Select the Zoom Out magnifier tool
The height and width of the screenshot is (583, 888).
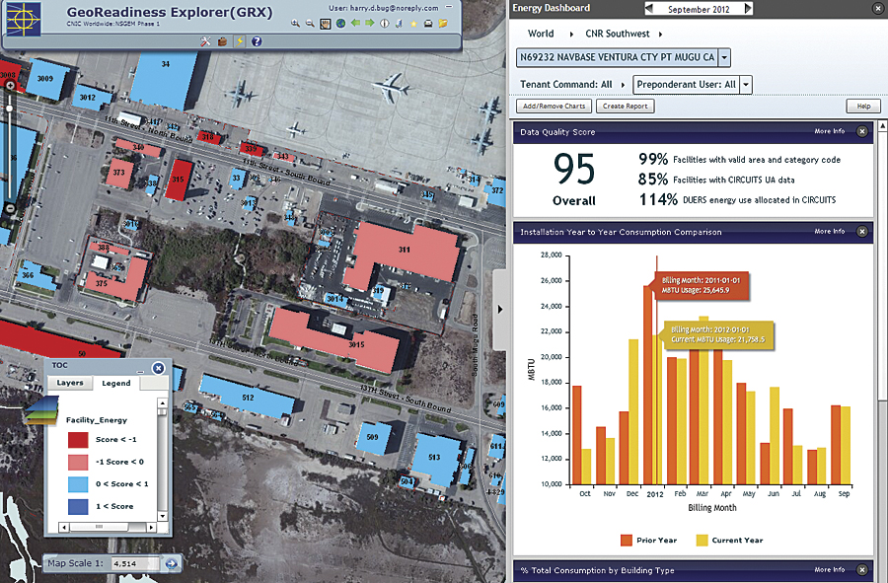[309, 23]
